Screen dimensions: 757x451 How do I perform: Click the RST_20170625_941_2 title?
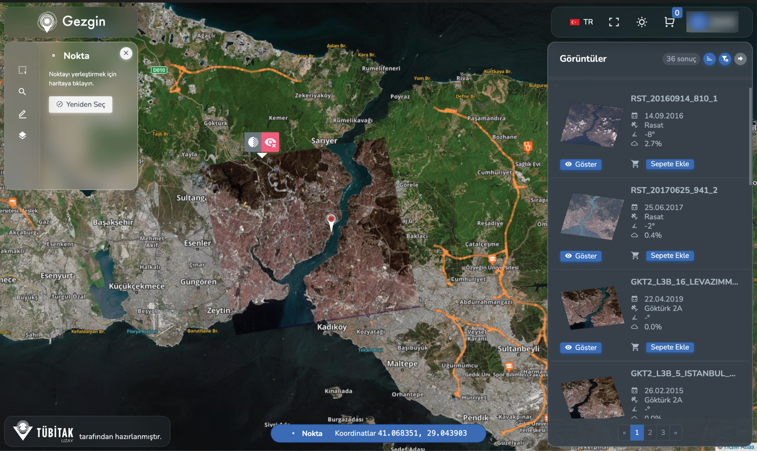point(674,190)
